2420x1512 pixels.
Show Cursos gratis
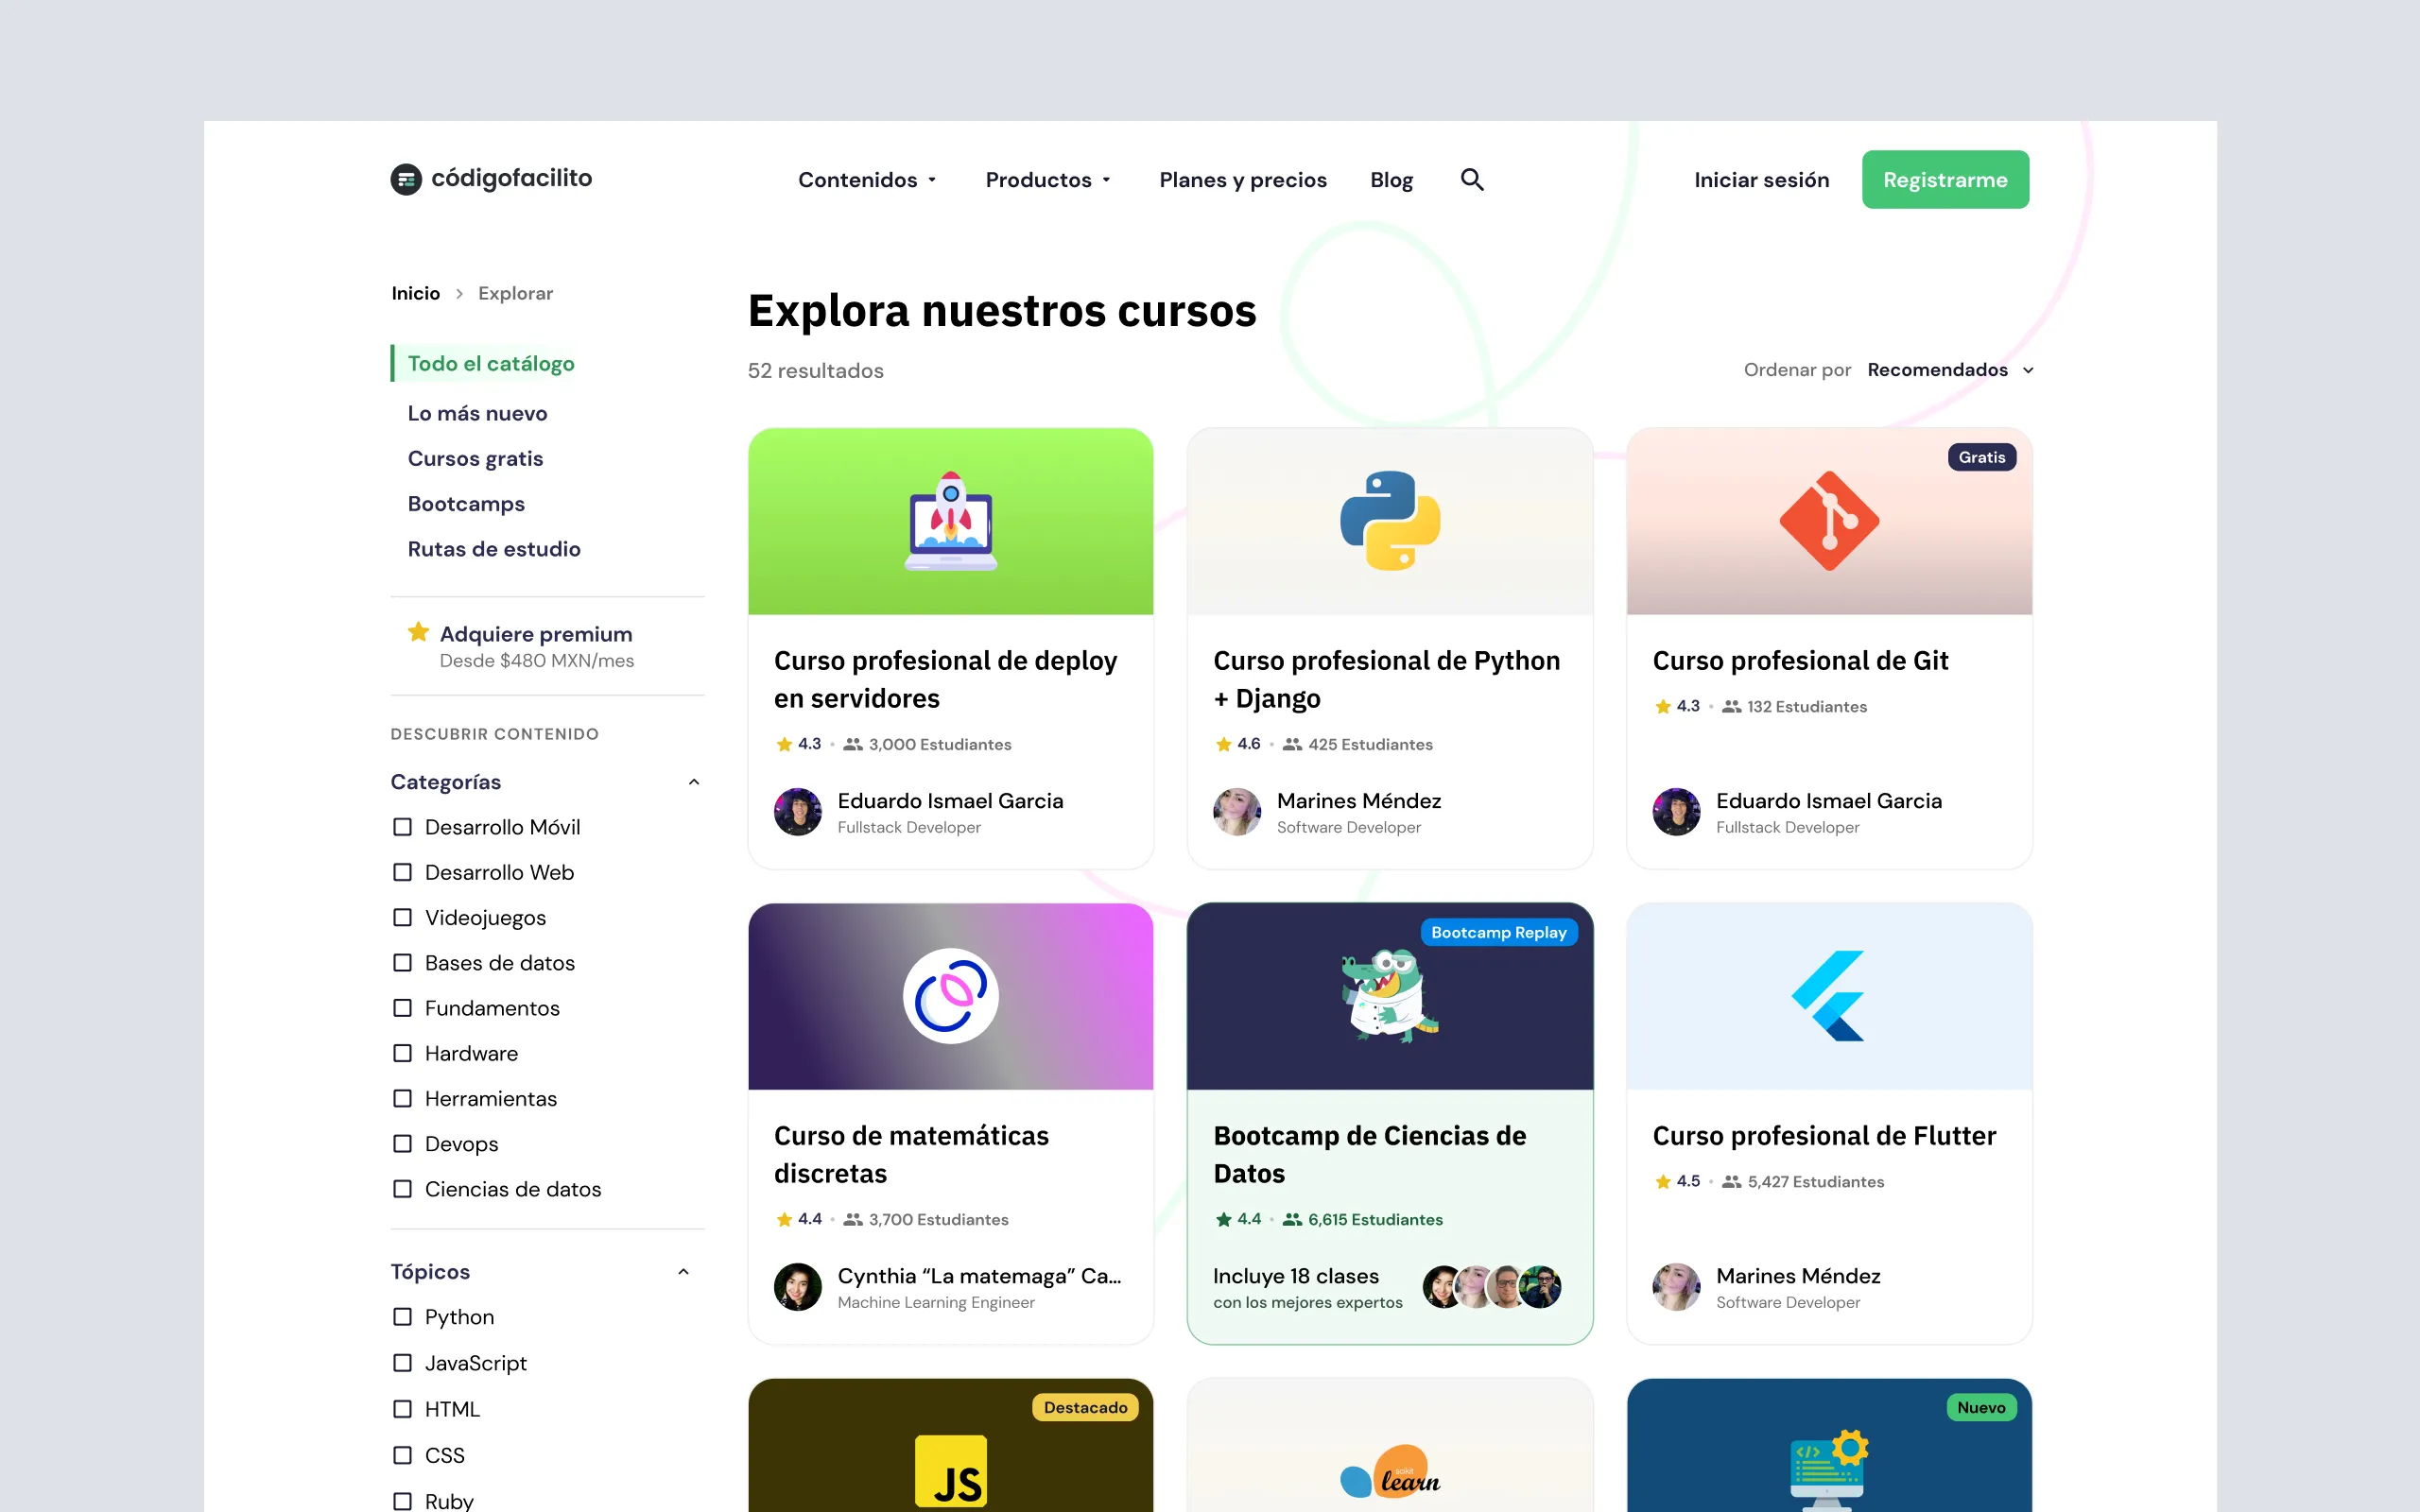pyautogui.click(x=475, y=458)
